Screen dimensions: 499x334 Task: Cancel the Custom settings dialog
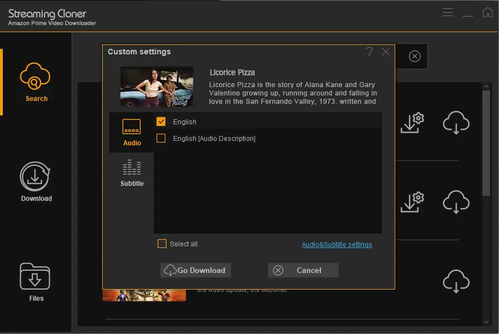click(x=303, y=270)
